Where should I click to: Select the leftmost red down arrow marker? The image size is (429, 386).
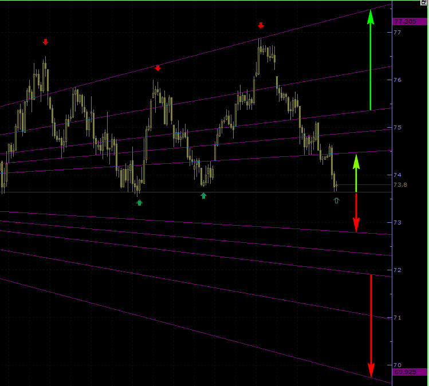point(45,42)
